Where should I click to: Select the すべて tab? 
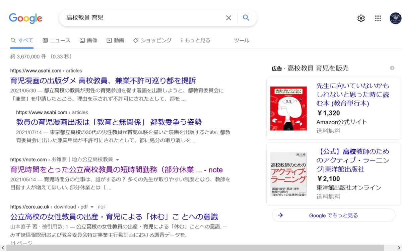pyautogui.click(x=22, y=40)
